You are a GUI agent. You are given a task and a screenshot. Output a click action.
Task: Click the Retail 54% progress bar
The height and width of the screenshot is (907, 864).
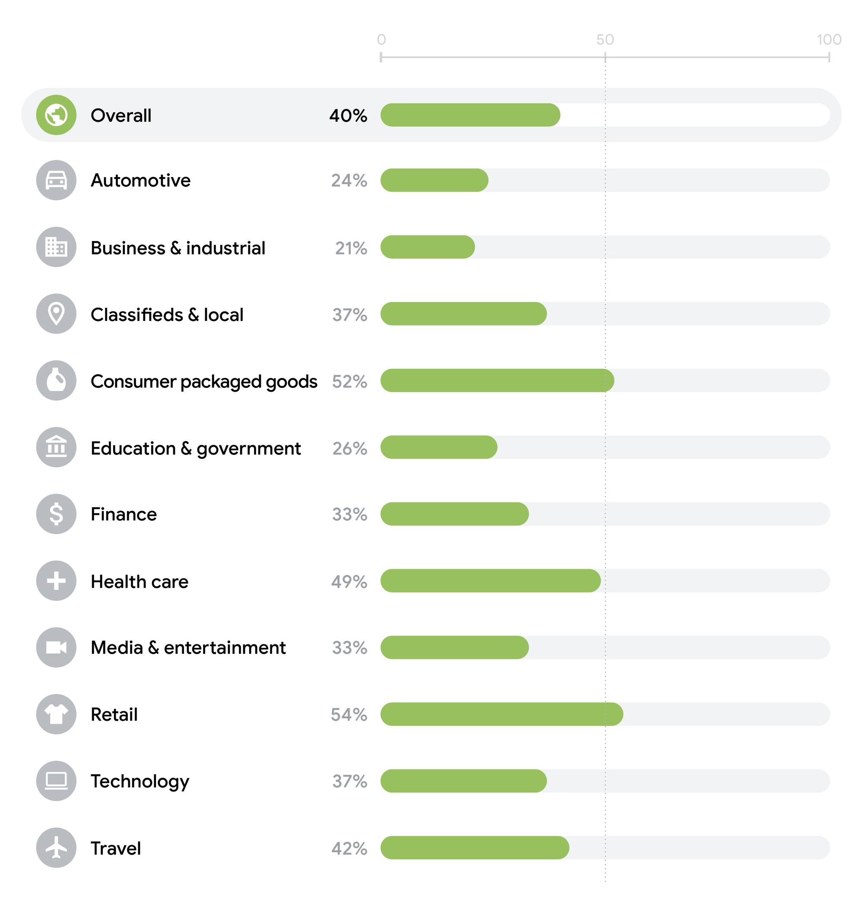pyautogui.click(x=502, y=714)
